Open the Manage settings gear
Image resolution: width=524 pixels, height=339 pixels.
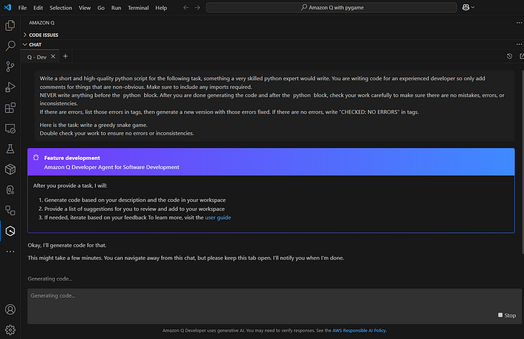[10, 330]
